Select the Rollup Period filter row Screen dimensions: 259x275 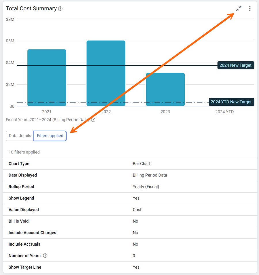pos(130,187)
